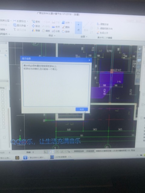Select the 旋转 (rotate) tool
This screenshot has height=193, width=145.
tap(66, 31)
